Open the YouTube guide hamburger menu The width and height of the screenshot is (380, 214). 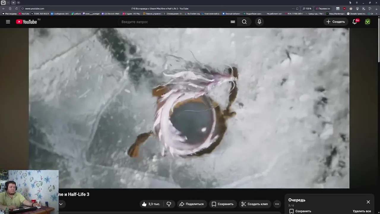[x=8, y=22]
